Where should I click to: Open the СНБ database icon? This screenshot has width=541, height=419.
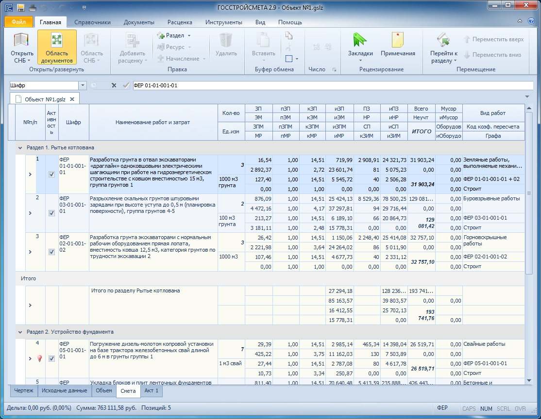[x=21, y=40]
